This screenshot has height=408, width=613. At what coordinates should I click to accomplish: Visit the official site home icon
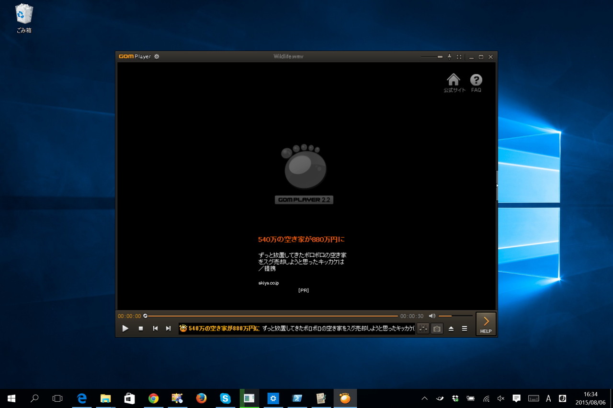[454, 83]
